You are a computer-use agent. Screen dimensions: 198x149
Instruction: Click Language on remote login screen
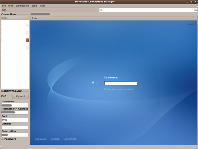coord(41,139)
